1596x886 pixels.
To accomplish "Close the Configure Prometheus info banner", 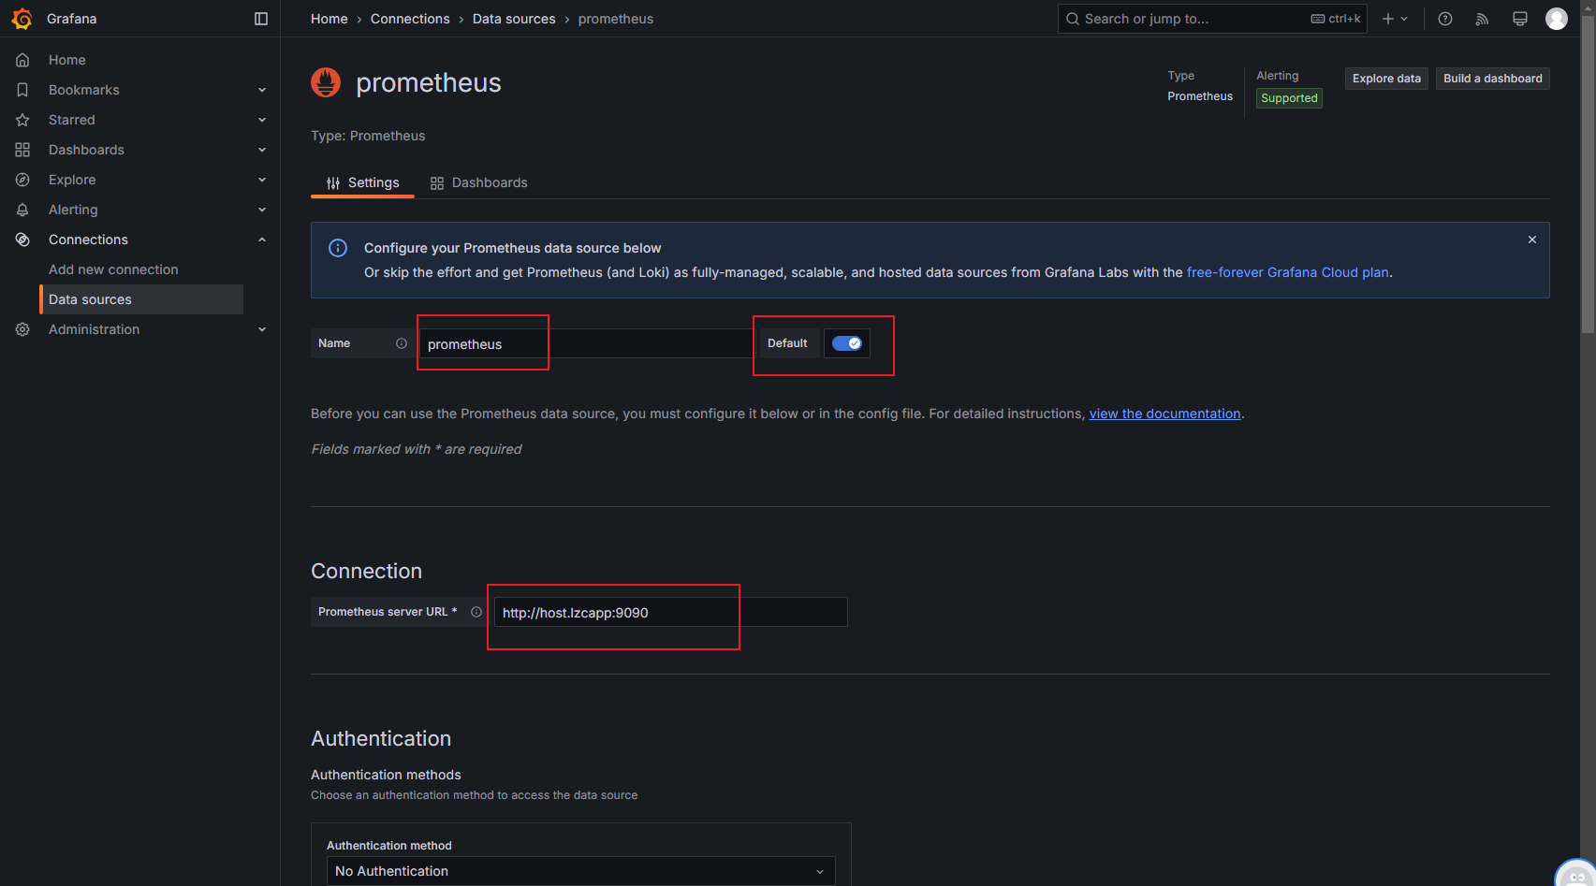I will click(1532, 240).
